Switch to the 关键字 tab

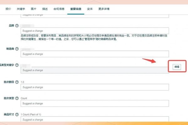pyautogui.click(x=21, y=9)
